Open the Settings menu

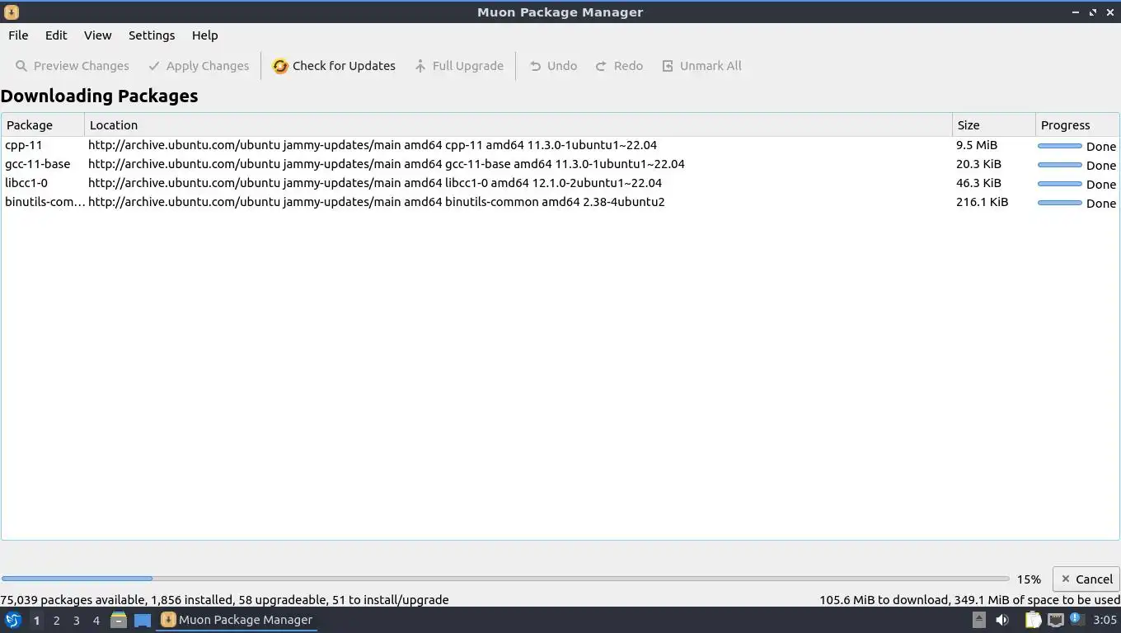click(152, 35)
